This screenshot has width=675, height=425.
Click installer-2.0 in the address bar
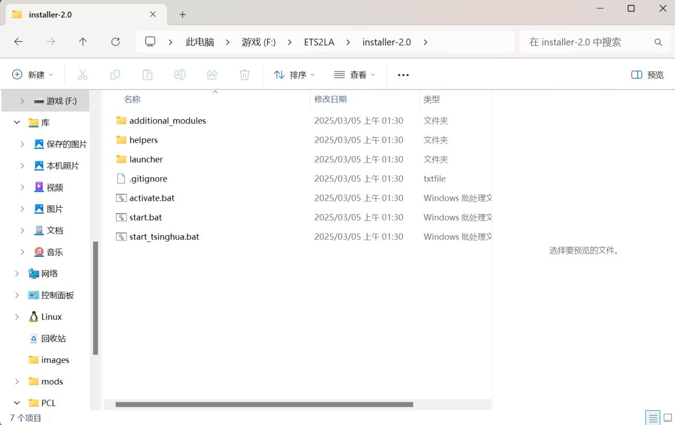(387, 42)
